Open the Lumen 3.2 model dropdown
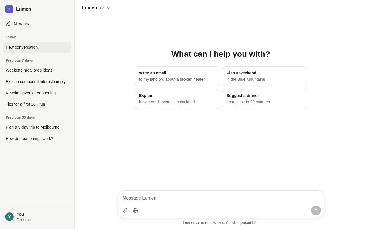The image size is (367, 229). click(96, 8)
